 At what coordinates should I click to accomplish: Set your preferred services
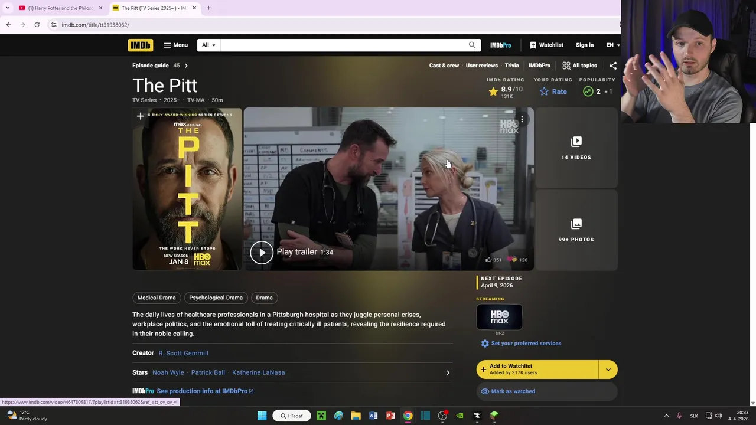click(x=526, y=343)
